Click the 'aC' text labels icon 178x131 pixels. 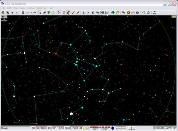click(x=124, y=13)
